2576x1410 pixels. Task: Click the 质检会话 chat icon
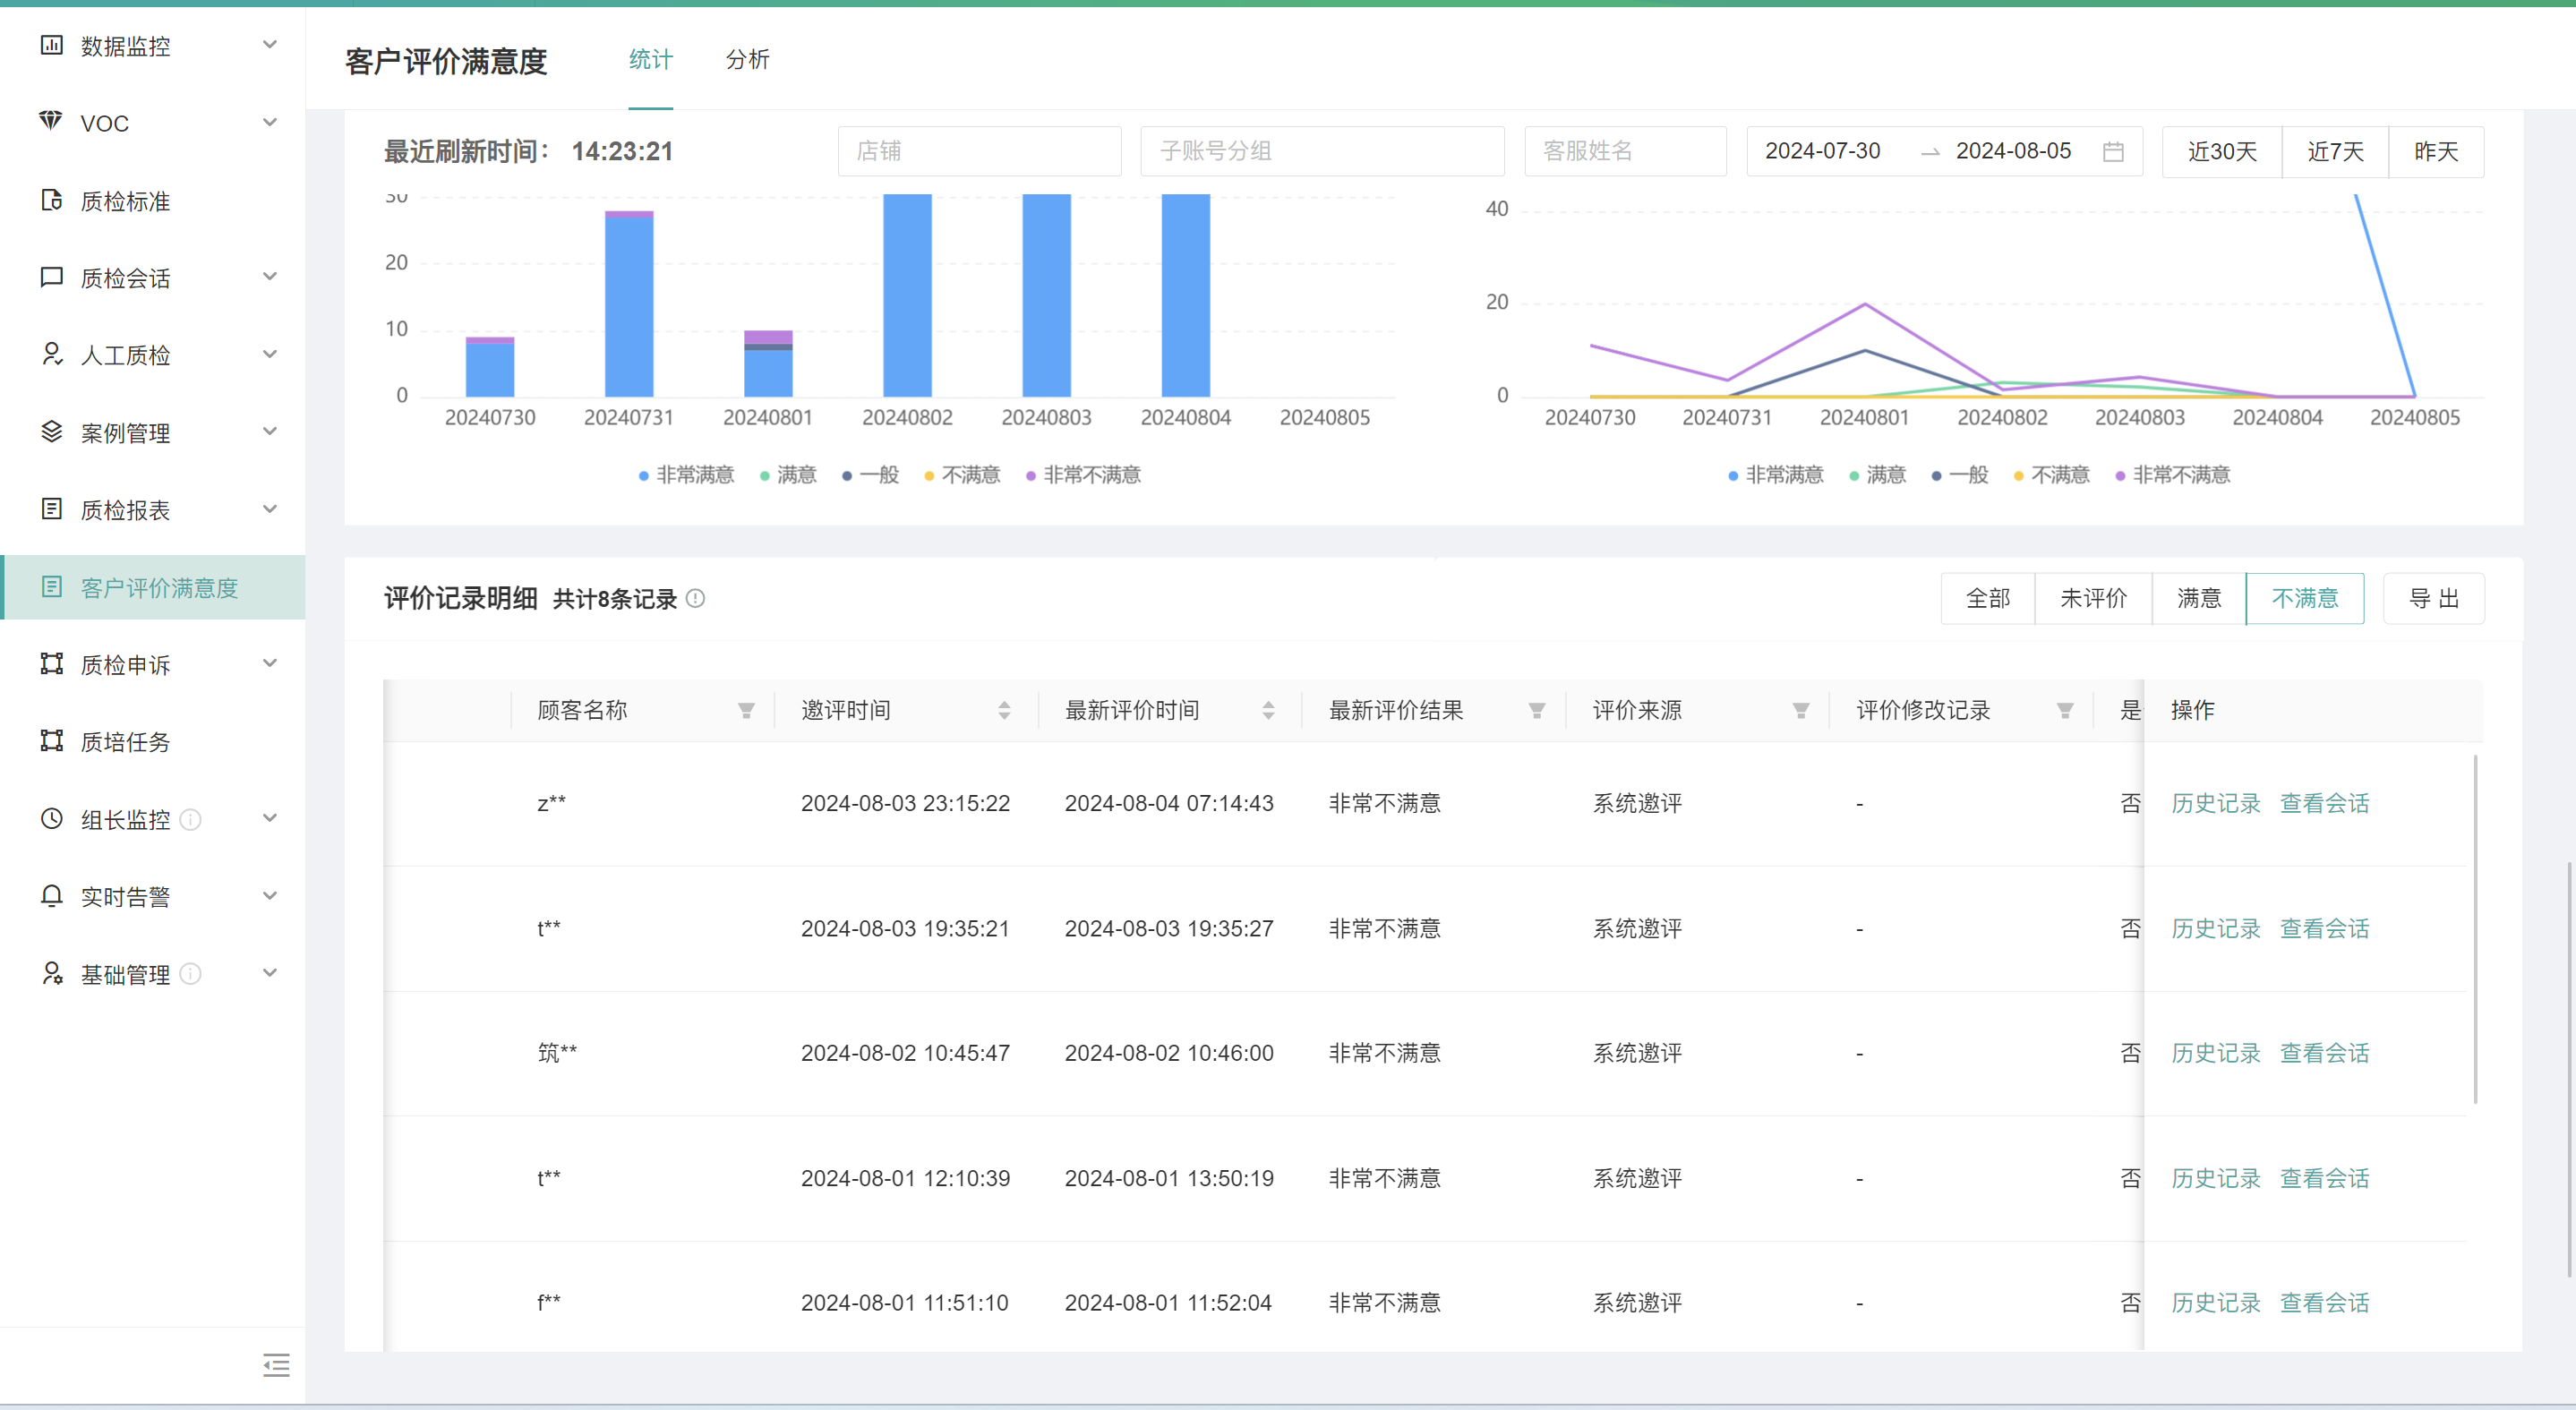point(51,277)
